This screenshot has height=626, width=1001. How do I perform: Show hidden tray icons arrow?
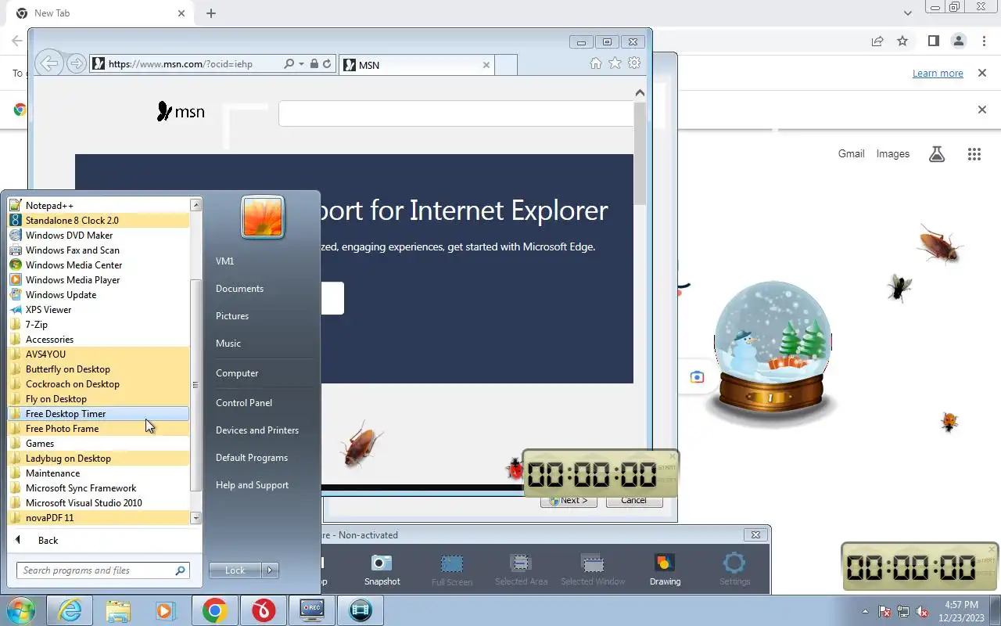pyautogui.click(x=865, y=612)
